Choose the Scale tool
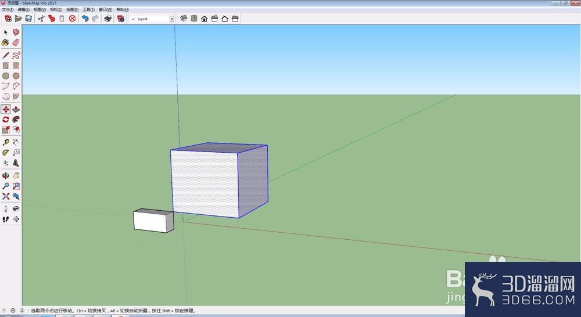The height and width of the screenshot is (317, 581). pyautogui.click(x=6, y=129)
